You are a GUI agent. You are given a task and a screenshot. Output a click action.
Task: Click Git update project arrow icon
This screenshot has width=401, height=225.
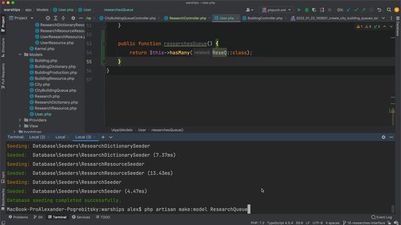(x=348, y=10)
